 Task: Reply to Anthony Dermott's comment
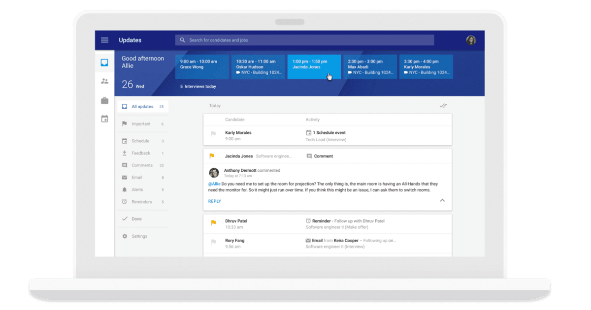214,201
